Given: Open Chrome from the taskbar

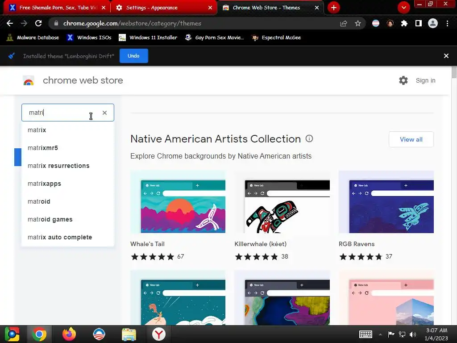Looking at the screenshot, I should (x=39, y=334).
